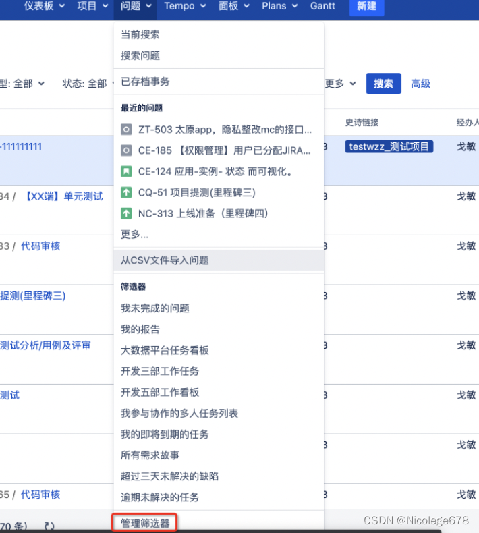Click the refresh icon at bottom left
Screen dimensions: 479x533
click(x=49, y=526)
